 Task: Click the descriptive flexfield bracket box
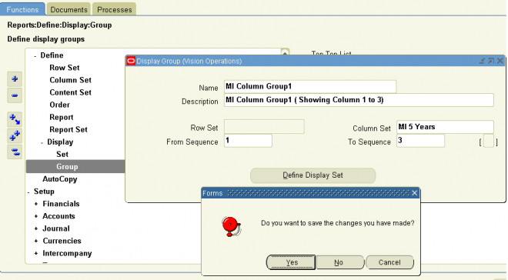click(x=488, y=142)
